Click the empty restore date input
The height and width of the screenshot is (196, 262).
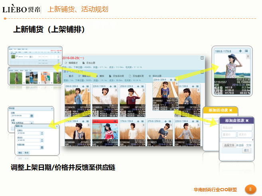(x=29, y=147)
